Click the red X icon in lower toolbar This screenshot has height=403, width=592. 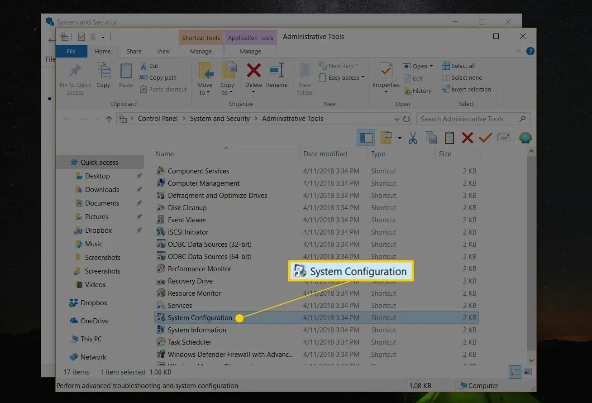pyautogui.click(x=467, y=138)
